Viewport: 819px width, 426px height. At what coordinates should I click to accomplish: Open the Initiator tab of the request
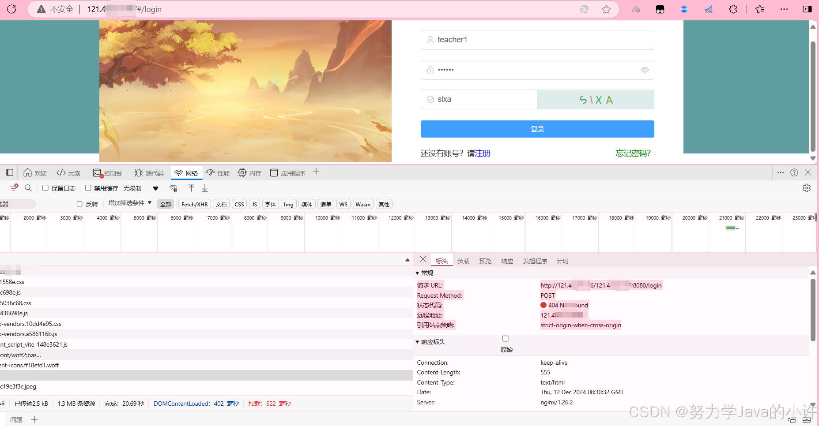535,261
